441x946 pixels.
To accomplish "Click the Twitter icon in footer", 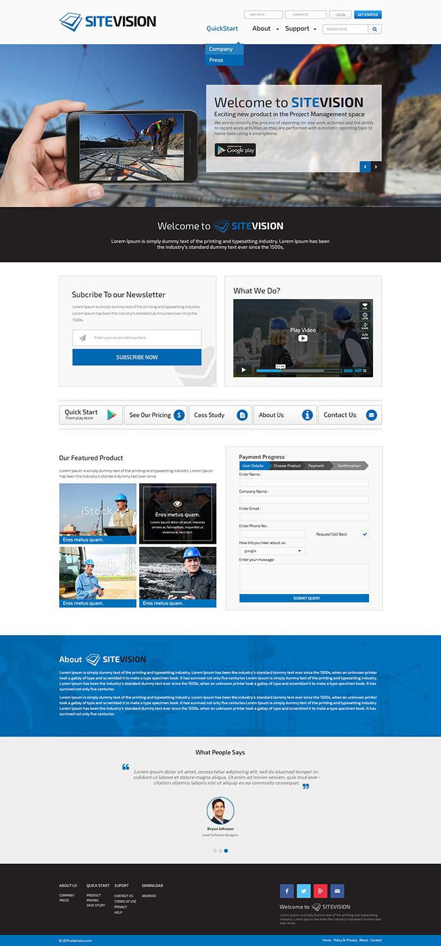I will (x=304, y=891).
